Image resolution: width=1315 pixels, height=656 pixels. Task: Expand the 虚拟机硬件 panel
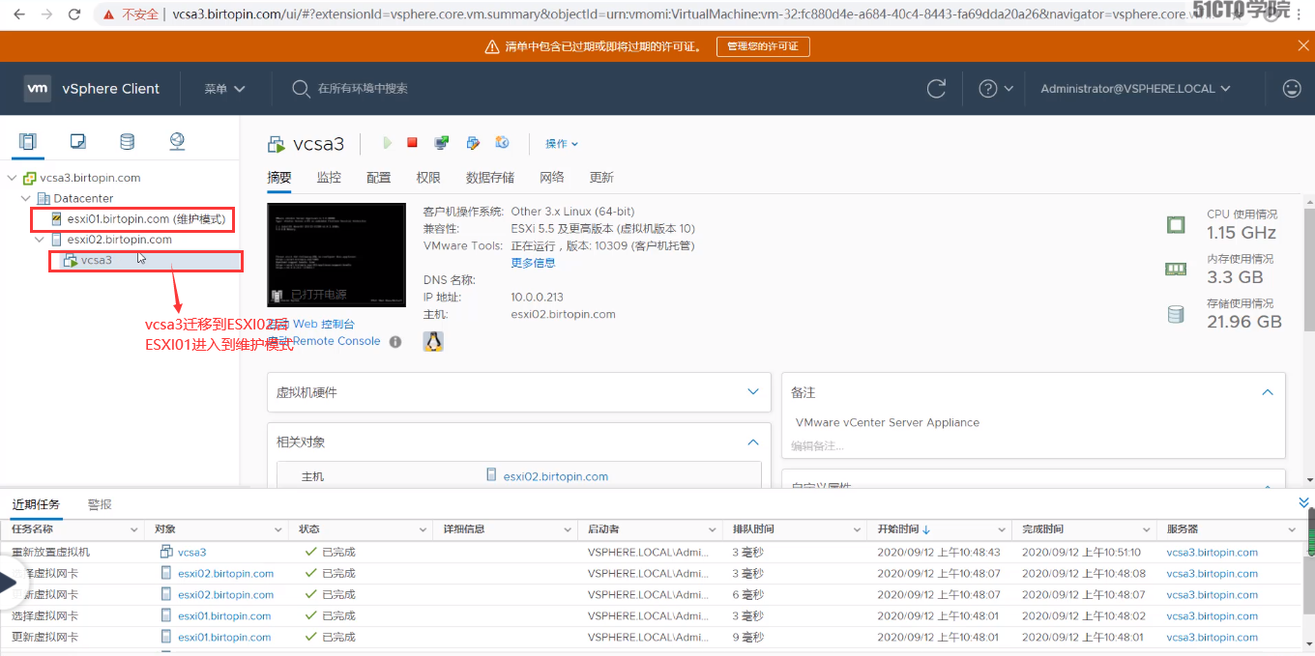[753, 392]
